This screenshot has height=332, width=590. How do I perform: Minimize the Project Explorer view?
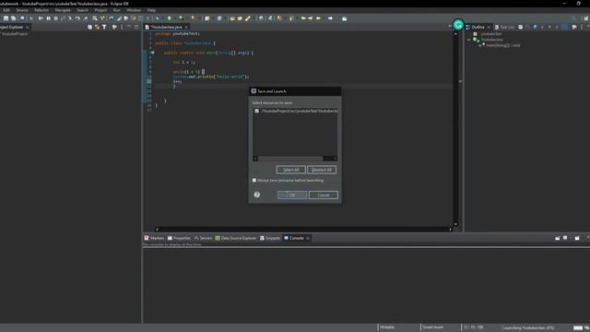point(129,27)
